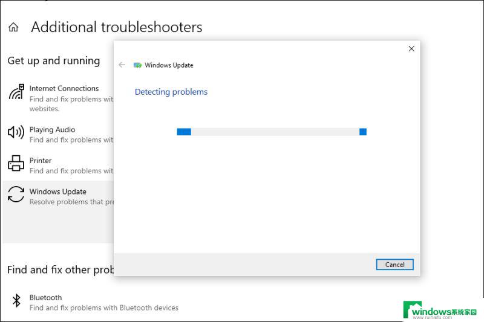Close the Windows Update troubleshooter dialog

[x=411, y=49]
